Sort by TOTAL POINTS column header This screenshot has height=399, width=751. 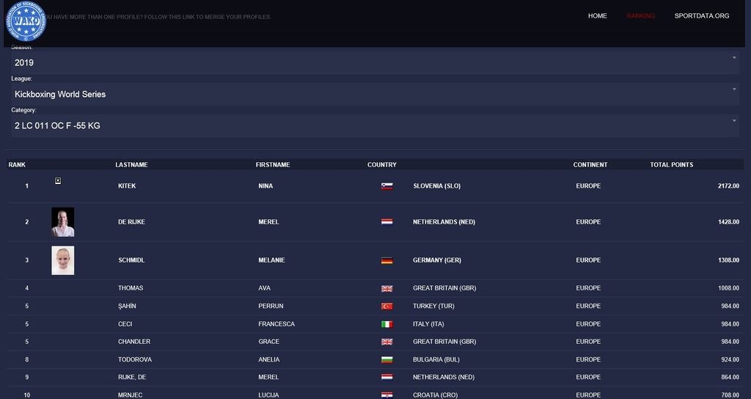point(671,165)
